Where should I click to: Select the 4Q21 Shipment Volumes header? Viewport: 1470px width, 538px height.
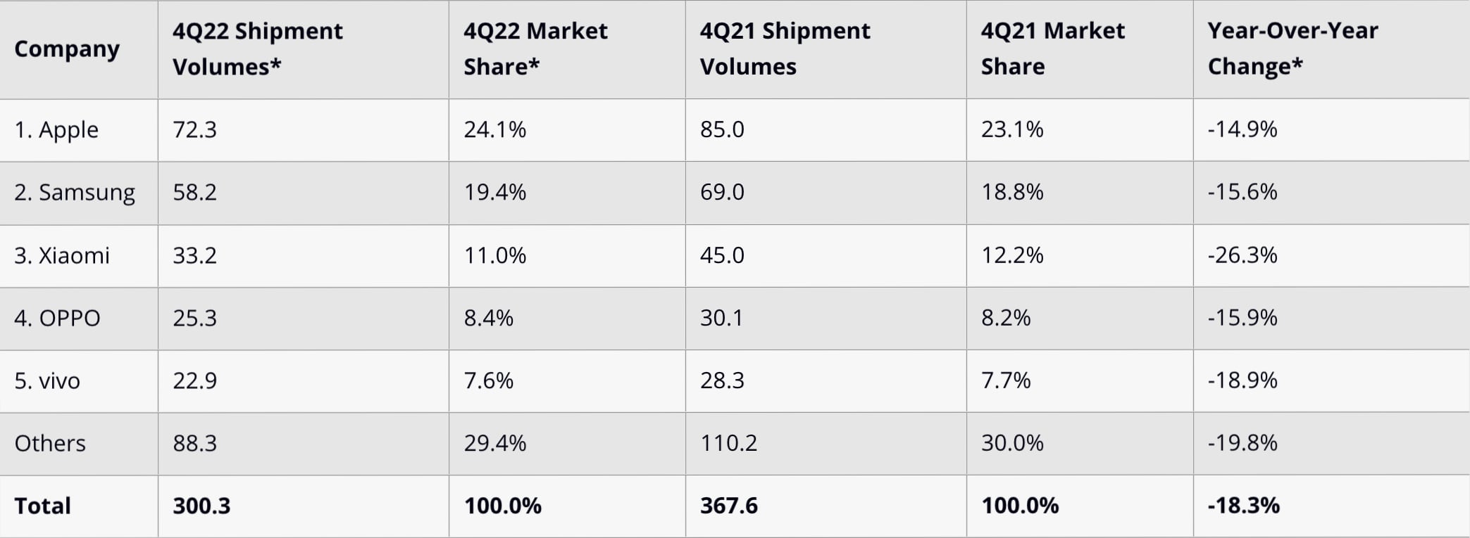pyautogui.click(x=785, y=49)
